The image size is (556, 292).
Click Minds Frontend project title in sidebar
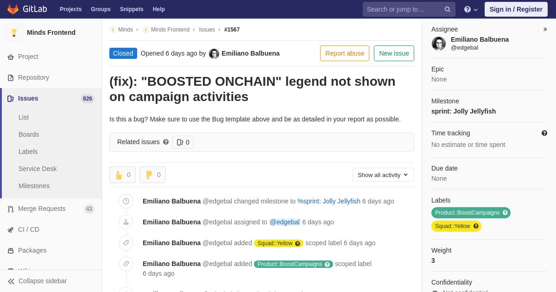pos(51,32)
